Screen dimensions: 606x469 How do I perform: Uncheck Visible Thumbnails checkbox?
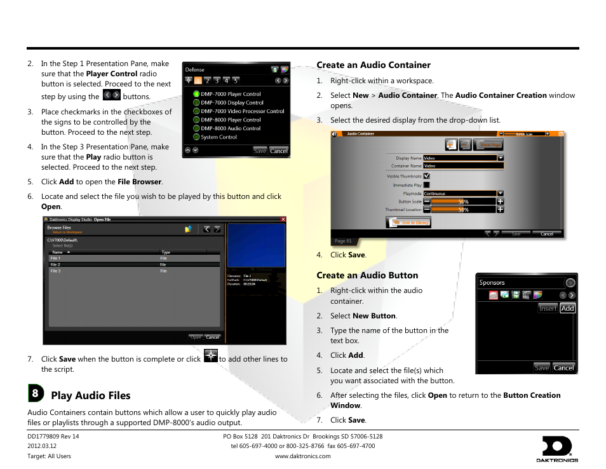427,176
